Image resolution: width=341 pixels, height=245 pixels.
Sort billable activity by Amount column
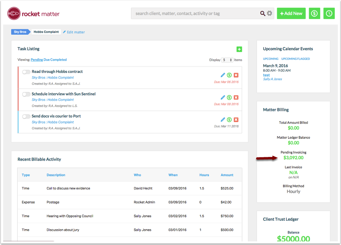tap(227, 175)
